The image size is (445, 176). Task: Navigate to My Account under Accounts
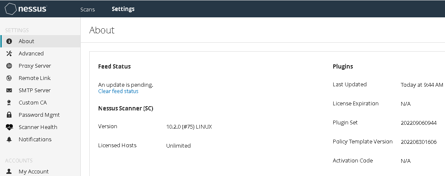pyautogui.click(x=34, y=171)
